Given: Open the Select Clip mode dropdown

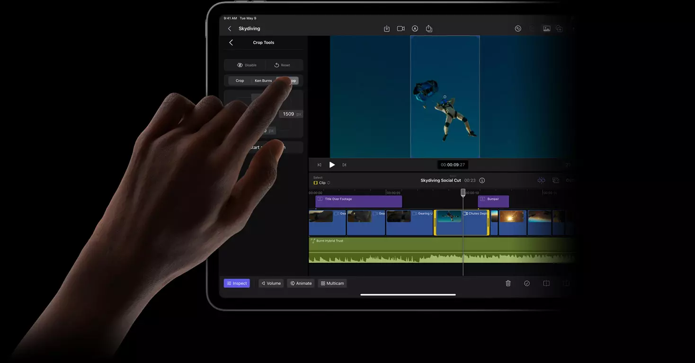Looking at the screenshot, I should [x=322, y=183].
